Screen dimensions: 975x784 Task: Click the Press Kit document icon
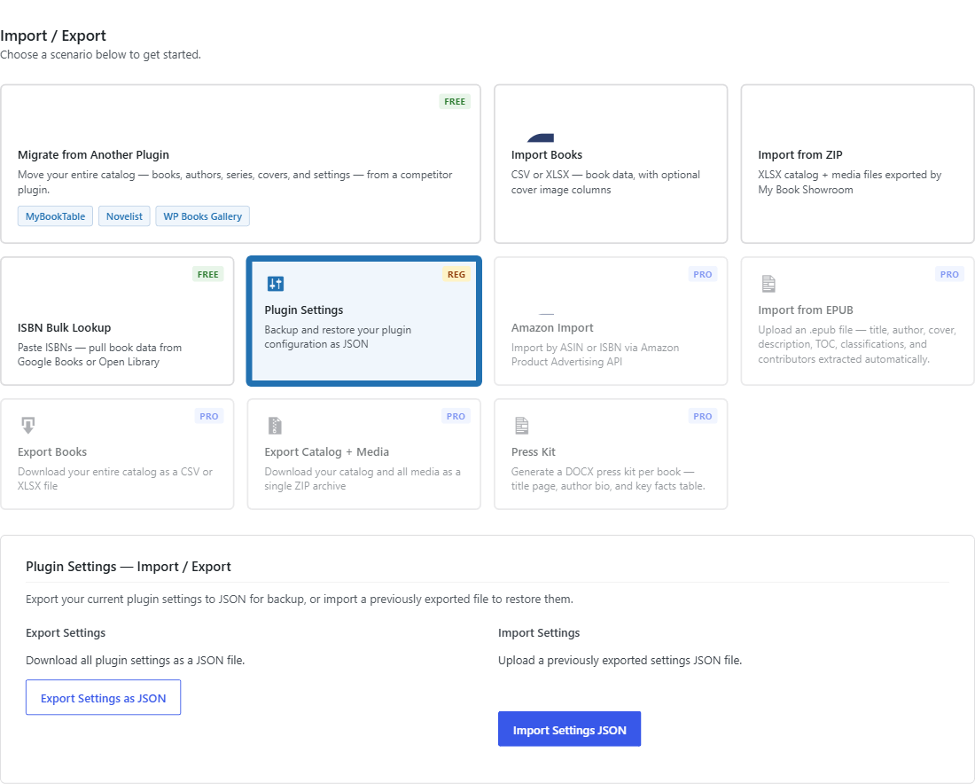522,426
